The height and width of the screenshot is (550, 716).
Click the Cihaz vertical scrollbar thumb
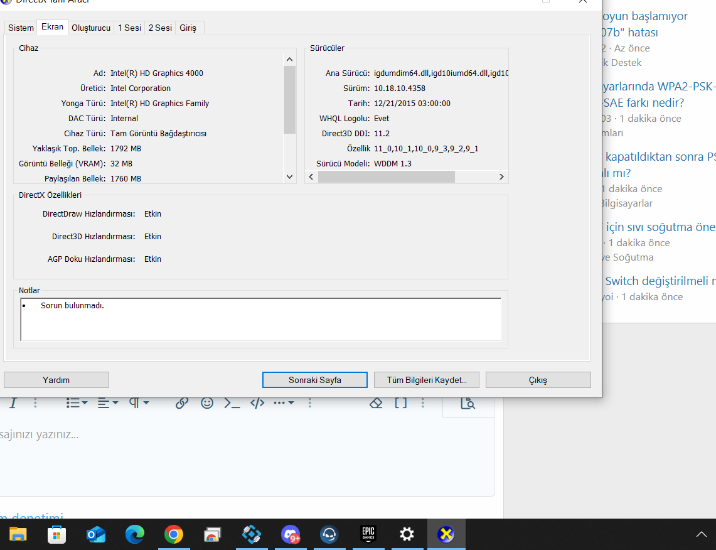pos(289,100)
